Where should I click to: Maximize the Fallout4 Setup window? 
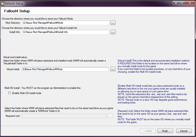182,3
